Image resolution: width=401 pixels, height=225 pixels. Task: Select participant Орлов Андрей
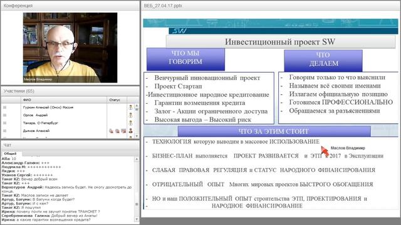click(x=35, y=115)
